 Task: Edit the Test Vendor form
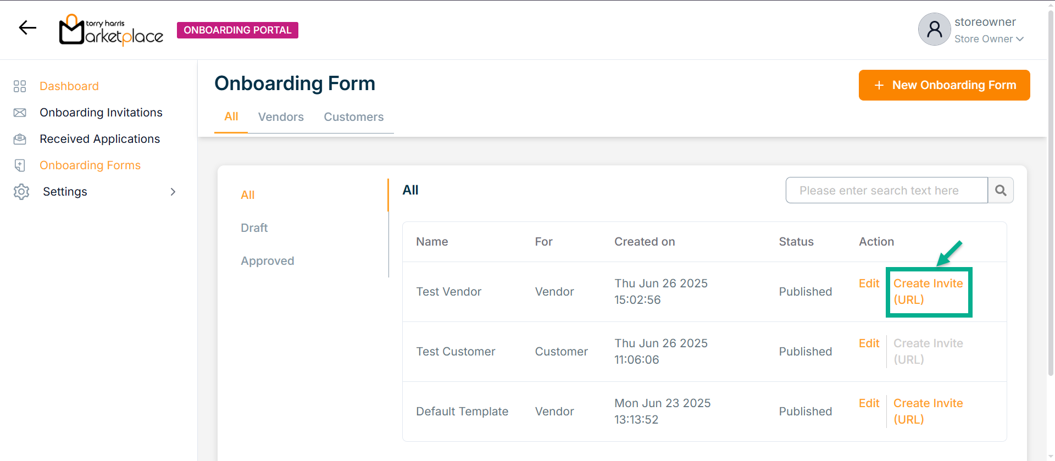[x=869, y=284]
